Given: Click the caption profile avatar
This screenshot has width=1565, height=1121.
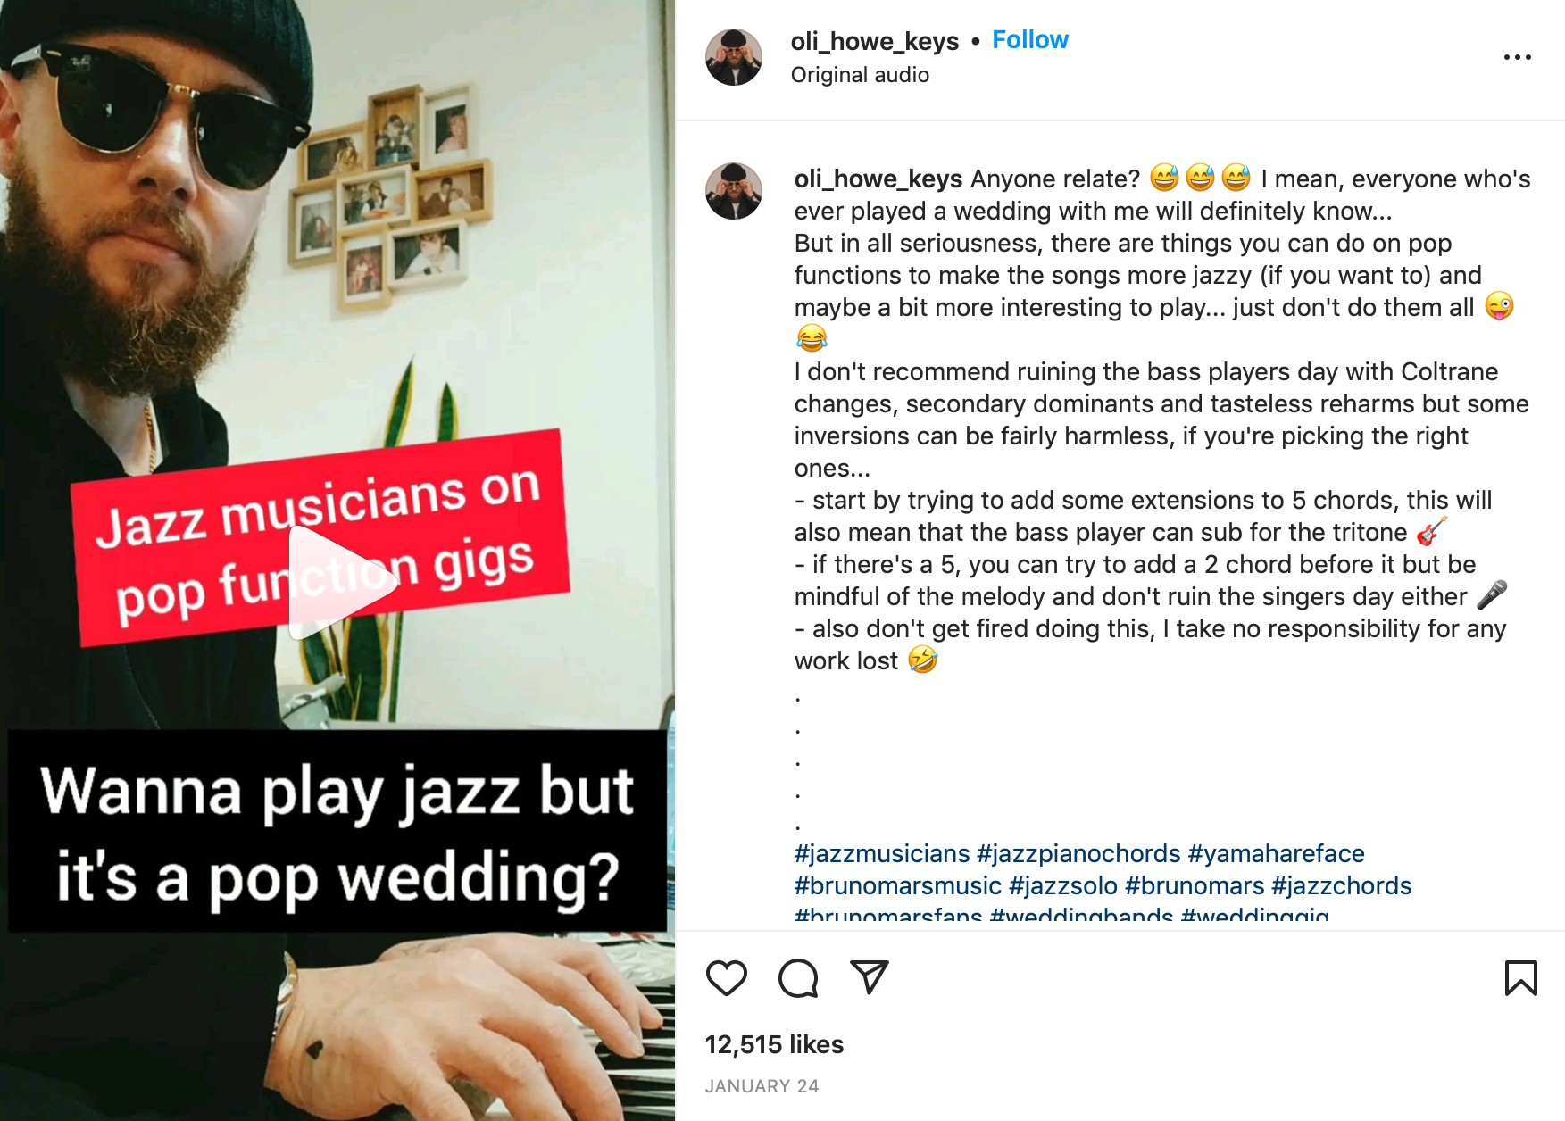Looking at the screenshot, I should (734, 191).
